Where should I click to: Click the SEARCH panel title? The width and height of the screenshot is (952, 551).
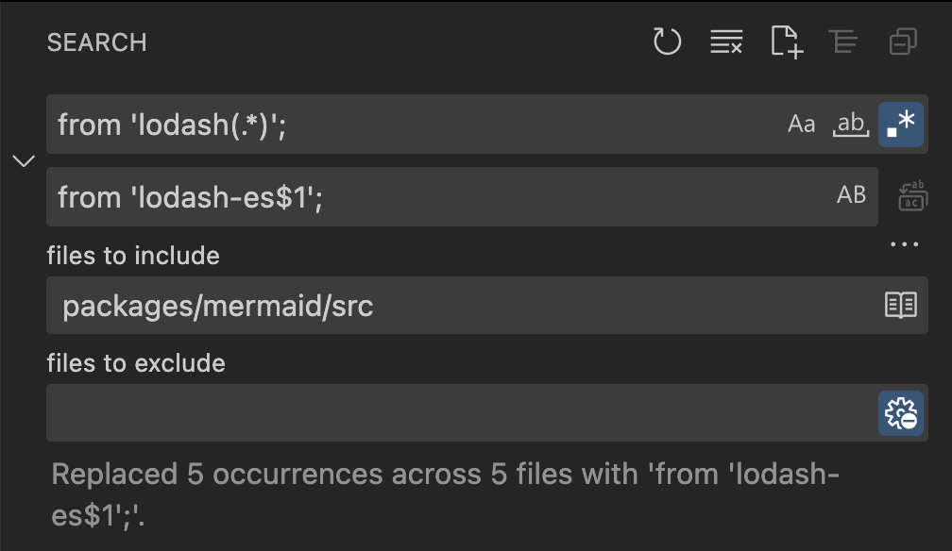pyautogui.click(x=96, y=42)
